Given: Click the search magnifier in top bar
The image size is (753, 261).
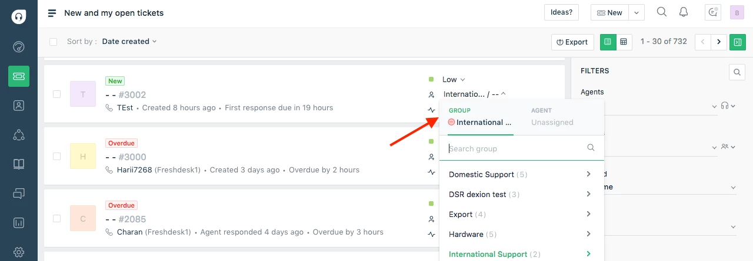Looking at the screenshot, I should point(662,12).
